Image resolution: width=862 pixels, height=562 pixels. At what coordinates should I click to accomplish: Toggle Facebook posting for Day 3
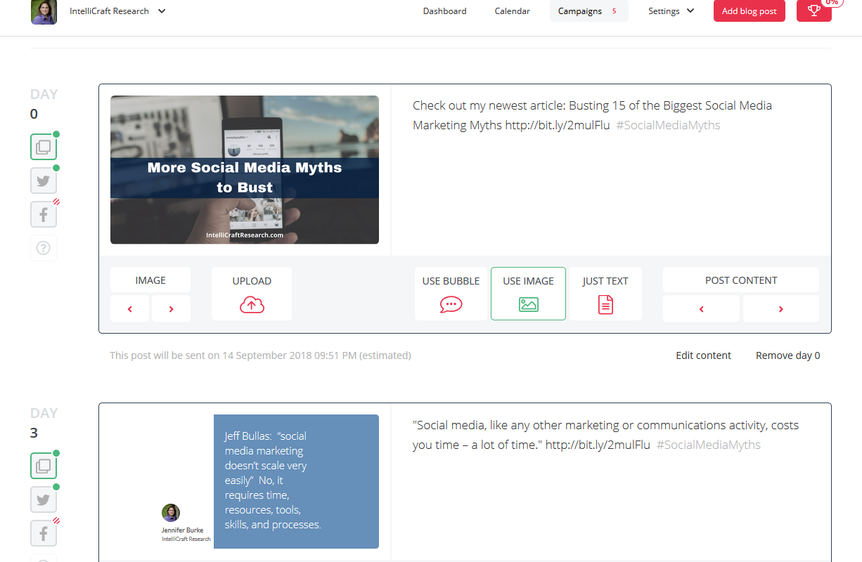coord(44,533)
